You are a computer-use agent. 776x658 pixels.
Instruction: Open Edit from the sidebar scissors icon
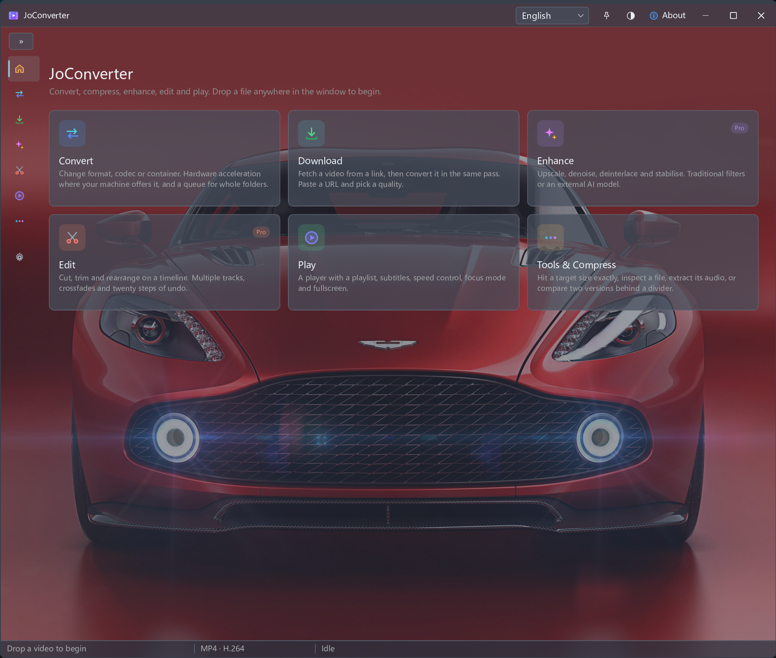click(x=19, y=170)
